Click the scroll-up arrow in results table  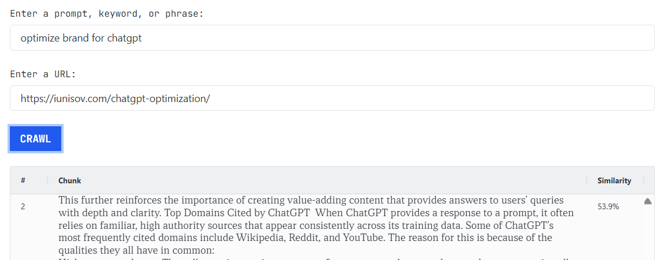(x=648, y=201)
